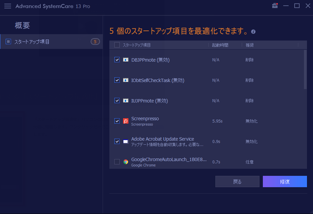Screen dimensions: 313x214
Task: Click the 修復 repair button
Action: tap(285, 182)
